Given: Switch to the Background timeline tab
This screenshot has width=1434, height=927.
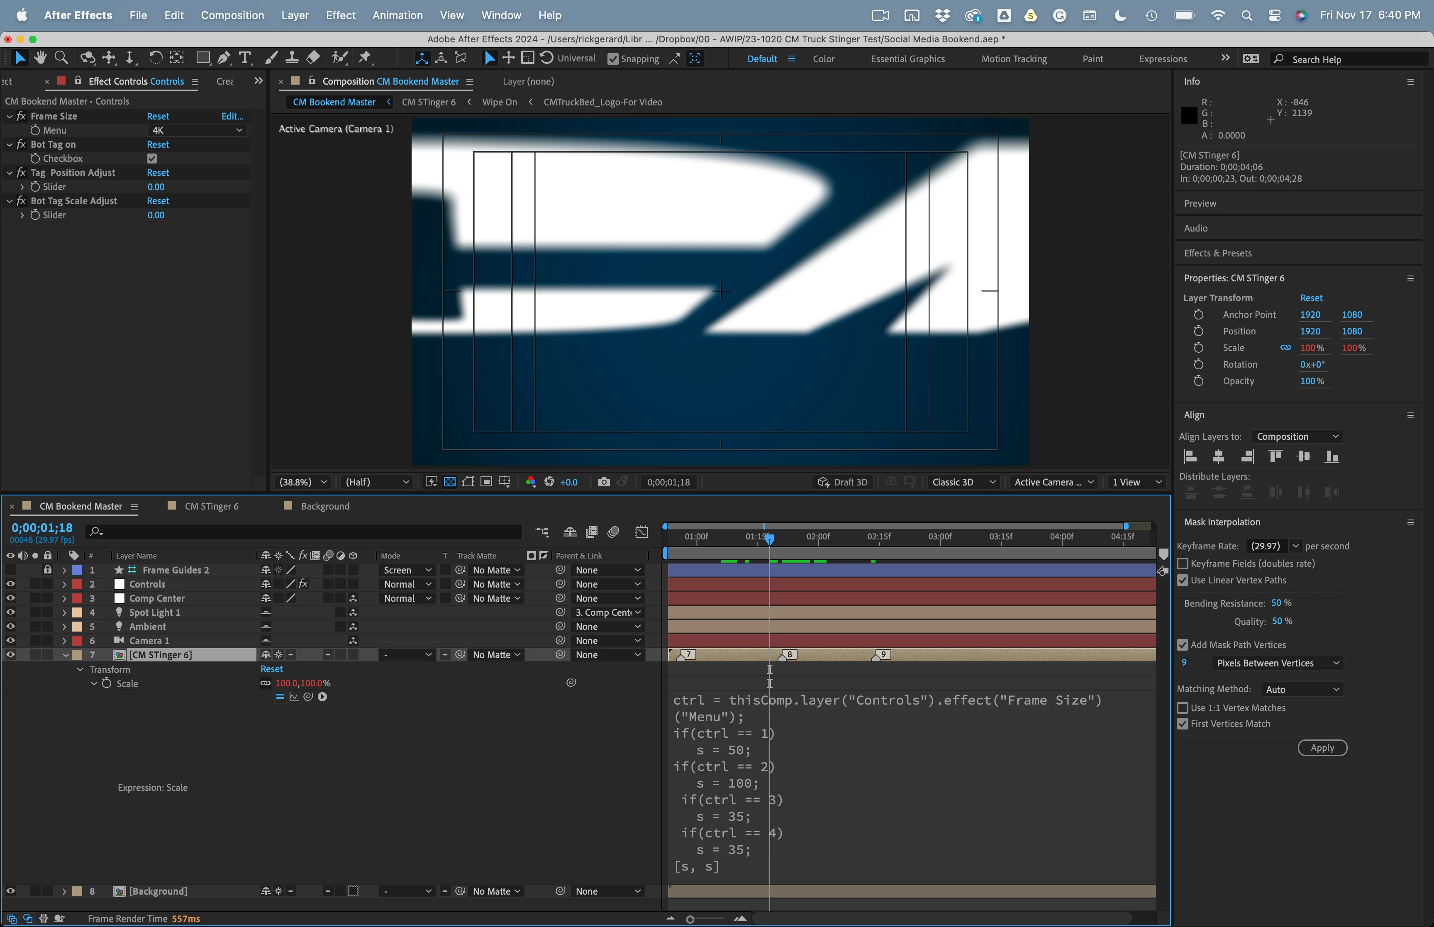Looking at the screenshot, I should click(x=324, y=506).
